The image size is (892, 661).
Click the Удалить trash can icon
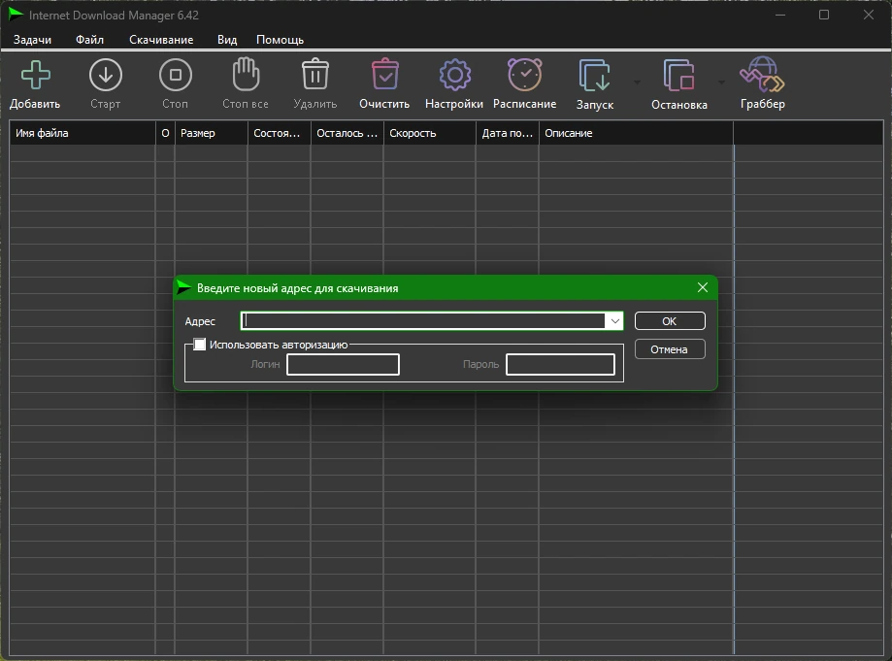315,74
